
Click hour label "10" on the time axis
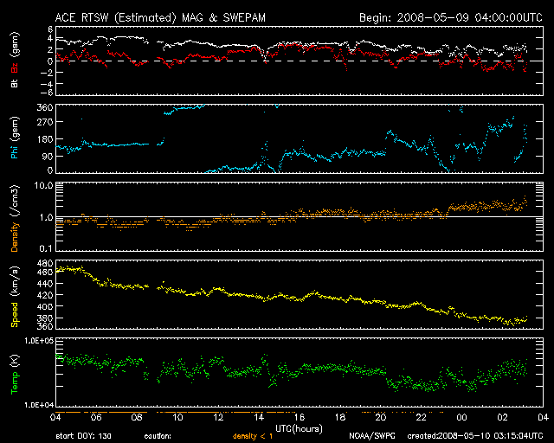[177, 418]
